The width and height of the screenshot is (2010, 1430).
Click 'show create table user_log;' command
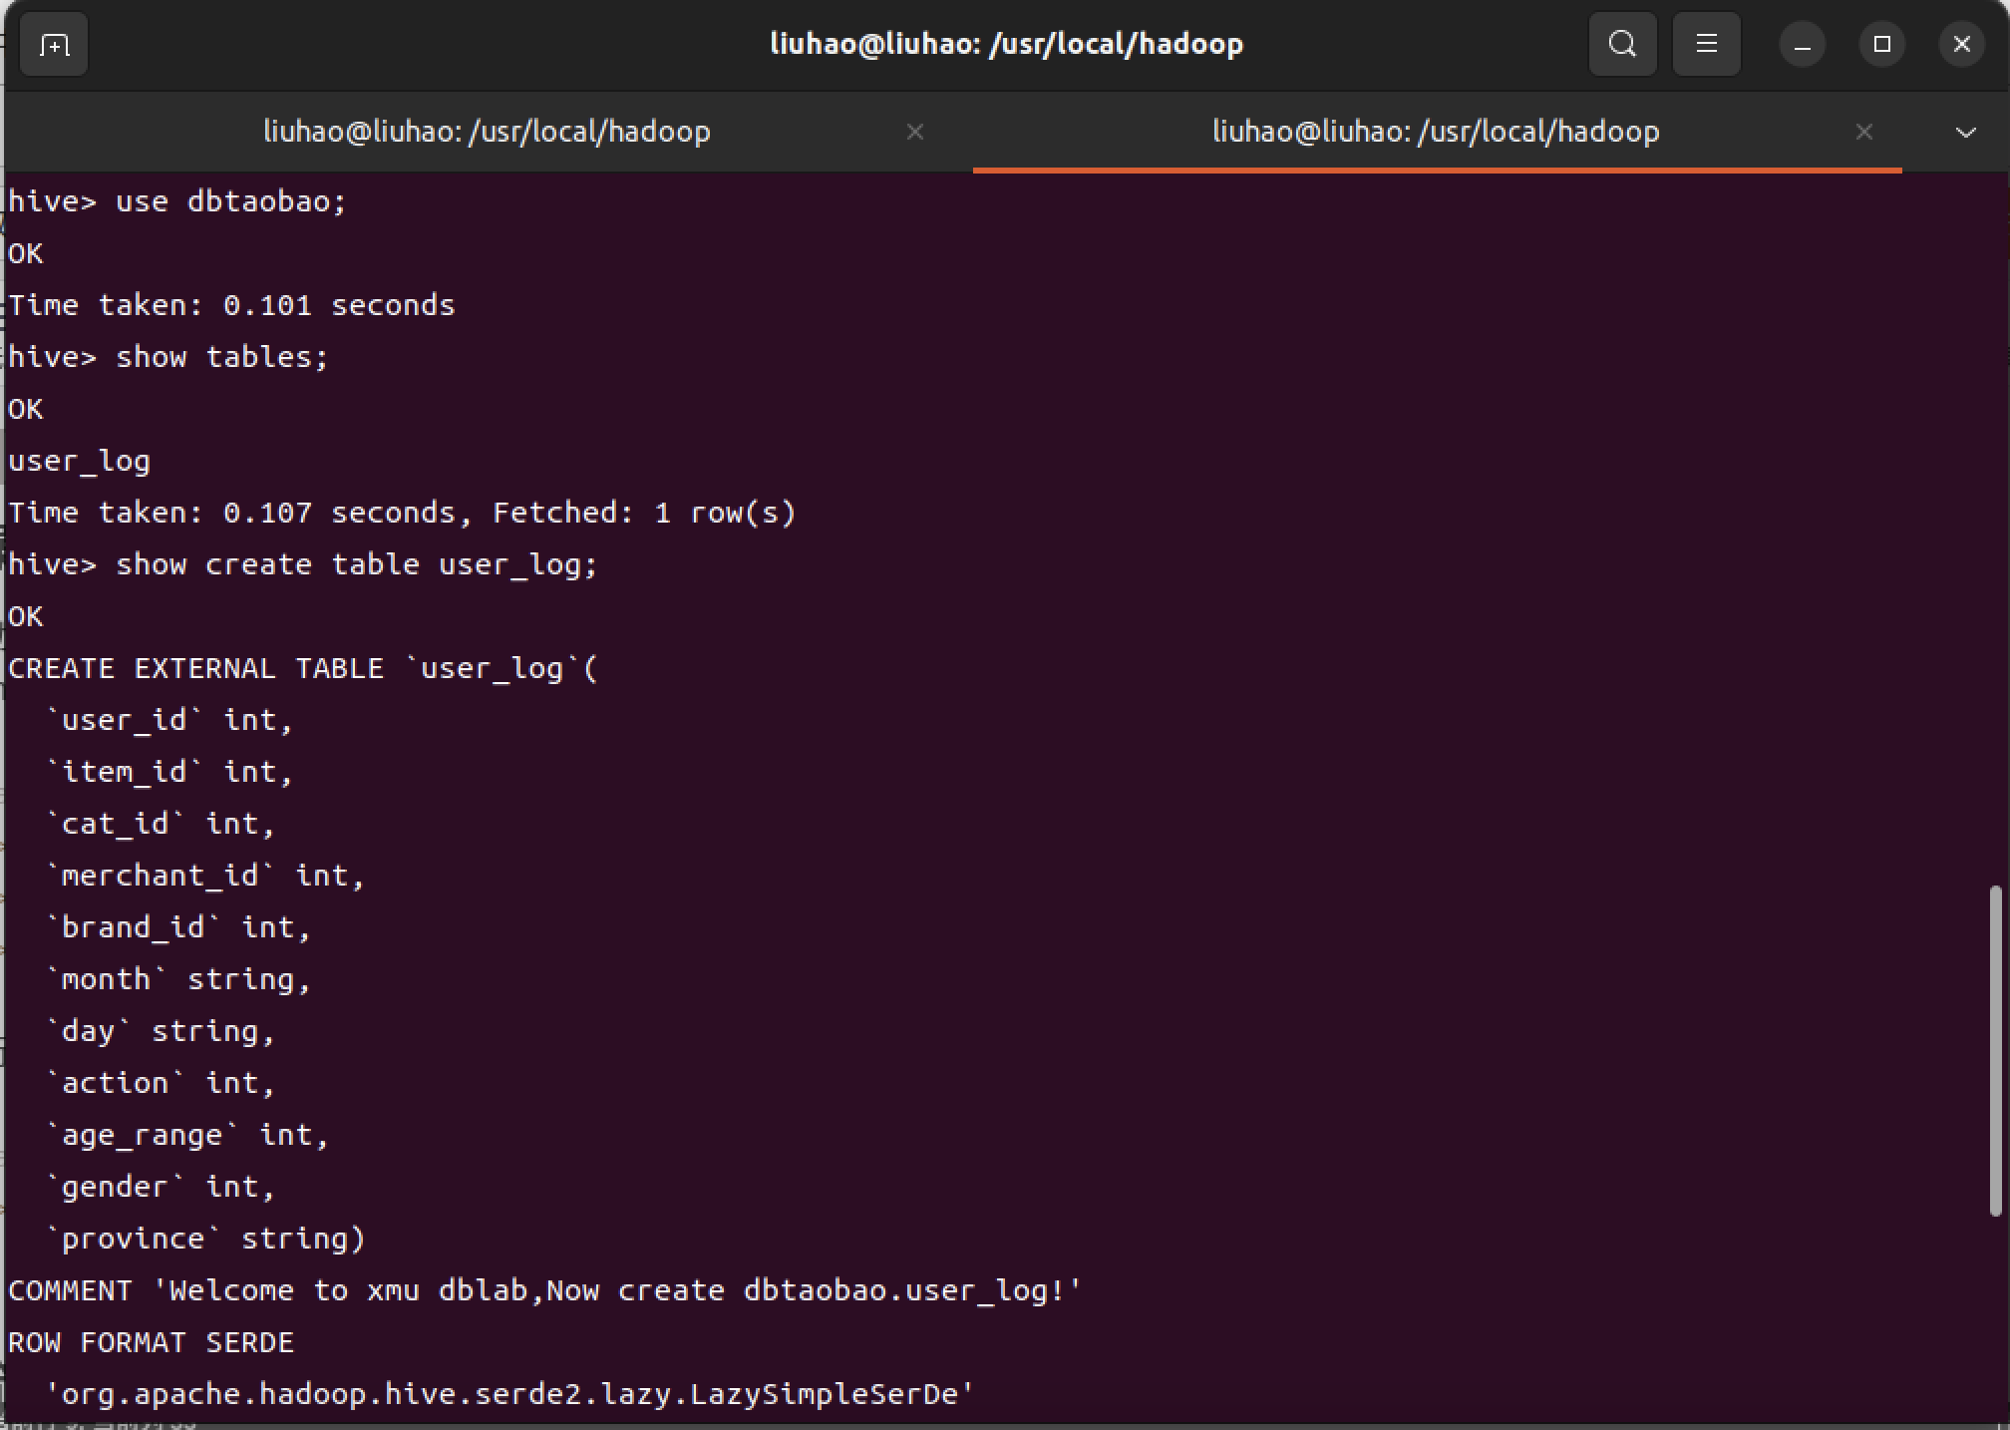303,564
